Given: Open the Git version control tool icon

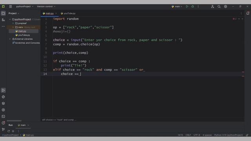Looking at the screenshot, I should coord(3,129).
